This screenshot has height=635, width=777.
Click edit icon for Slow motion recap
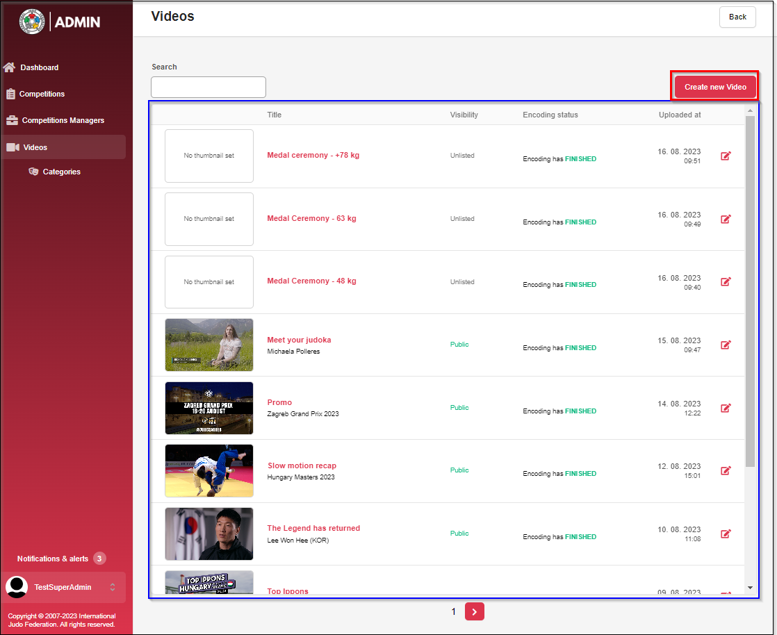[x=726, y=470]
